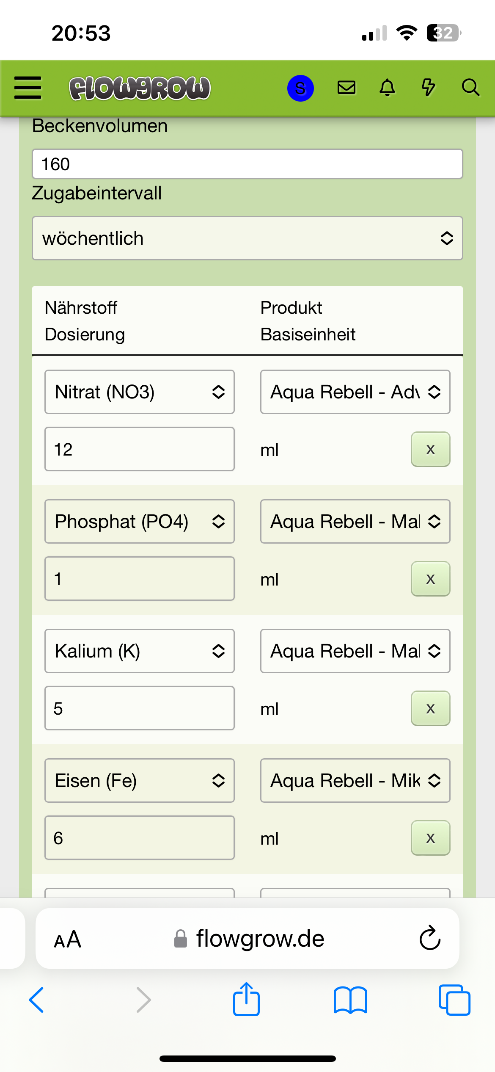This screenshot has height=1072, width=495.
Task: Open the hamburger navigation menu
Action: tap(28, 88)
